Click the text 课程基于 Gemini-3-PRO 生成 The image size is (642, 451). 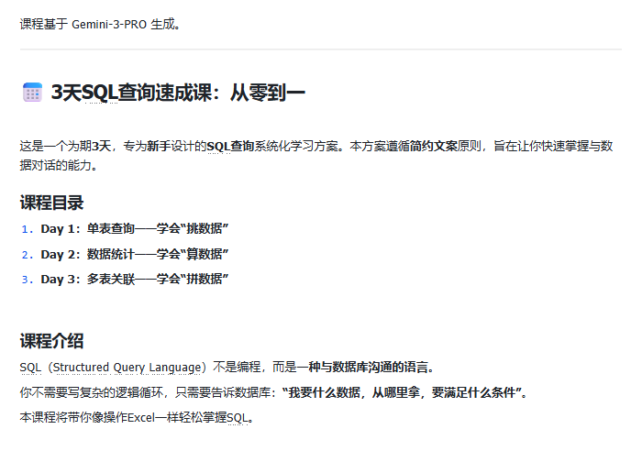pos(99,25)
